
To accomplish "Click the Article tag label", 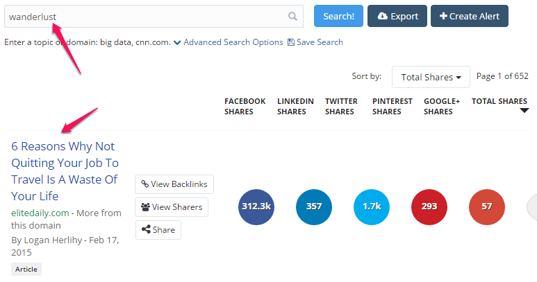I will [x=26, y=270].
